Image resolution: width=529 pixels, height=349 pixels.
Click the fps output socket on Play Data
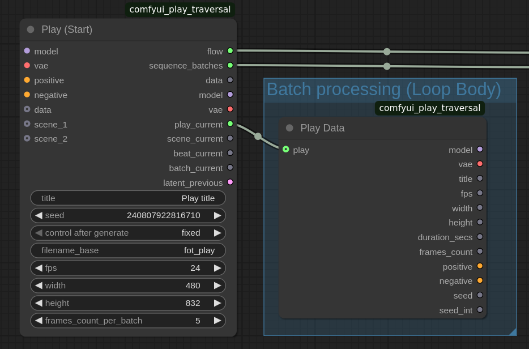(480, 193)
